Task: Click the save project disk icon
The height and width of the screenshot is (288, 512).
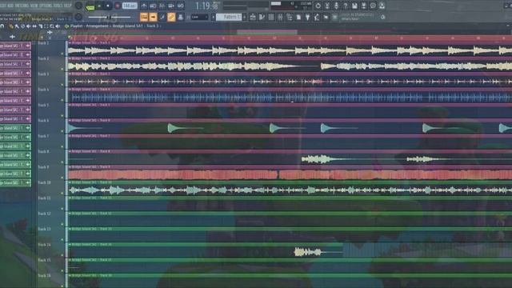Action: (x=354, y=6)
